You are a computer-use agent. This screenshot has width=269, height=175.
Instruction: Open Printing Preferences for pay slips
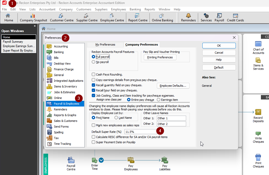[160, 57]
